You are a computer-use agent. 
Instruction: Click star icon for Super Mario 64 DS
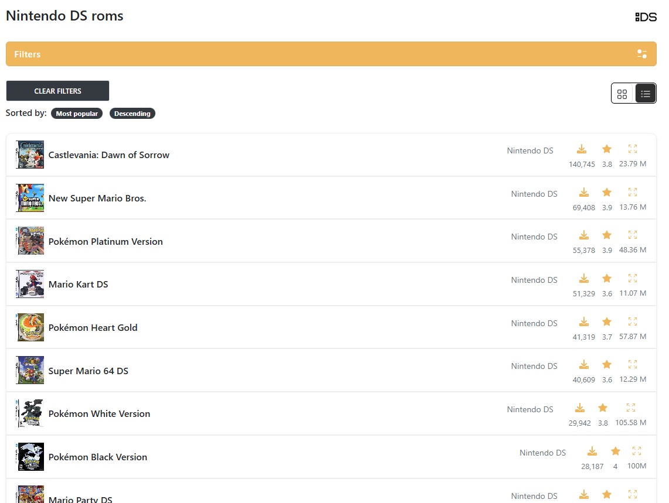click(607, 365)
